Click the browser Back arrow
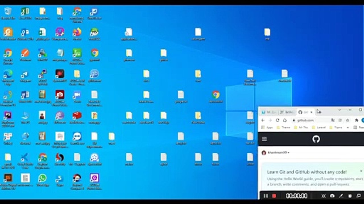 click(x=263, y=120)
